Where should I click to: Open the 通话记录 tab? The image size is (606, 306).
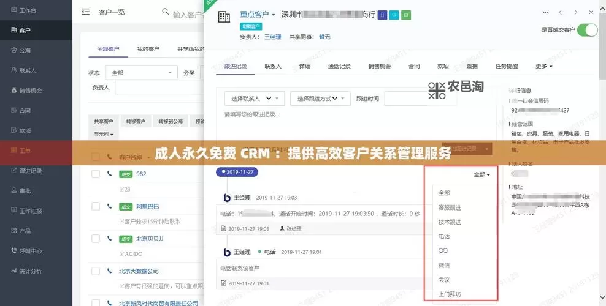tap(339, 66)
